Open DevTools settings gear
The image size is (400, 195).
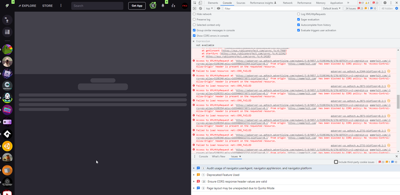click(385, 3)
